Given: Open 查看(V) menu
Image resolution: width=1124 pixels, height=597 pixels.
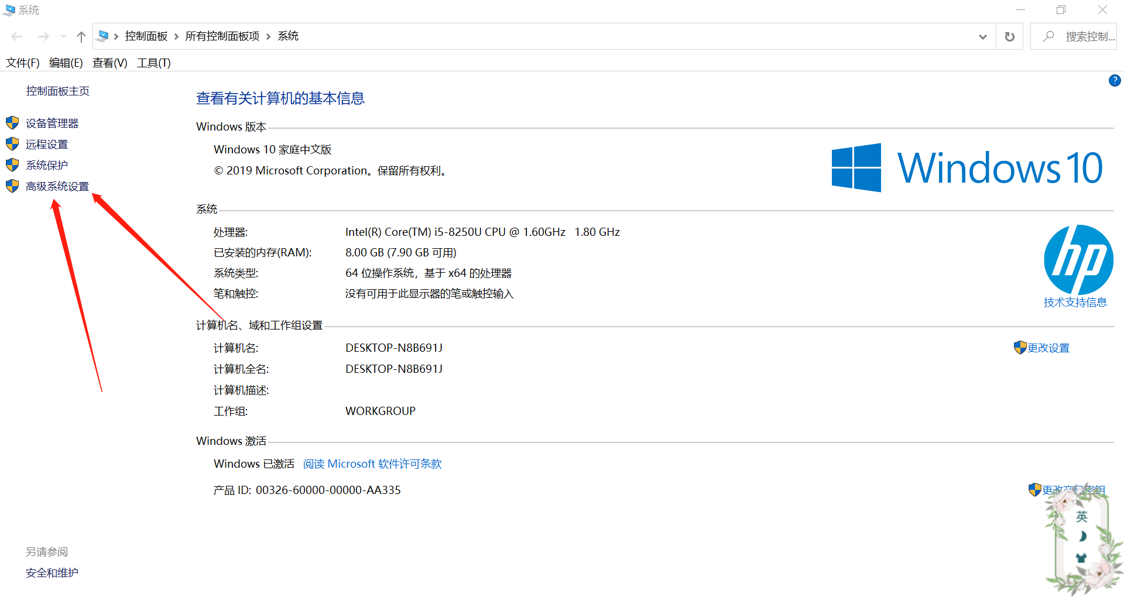Looking at the screenshot, I should pos(110,63).
